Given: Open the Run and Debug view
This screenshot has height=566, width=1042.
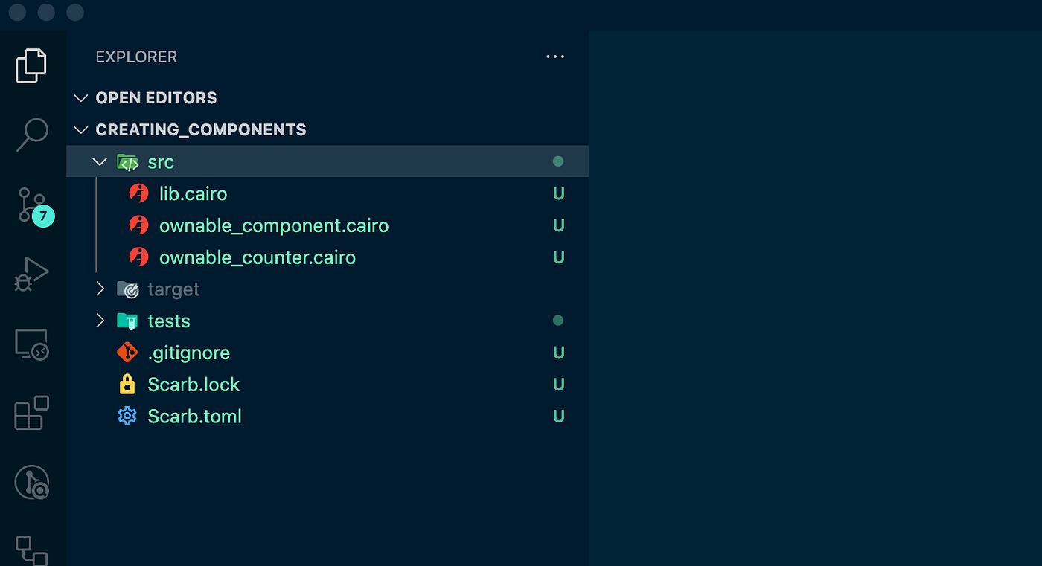Looking at the screenshot, I should point(31,274).
